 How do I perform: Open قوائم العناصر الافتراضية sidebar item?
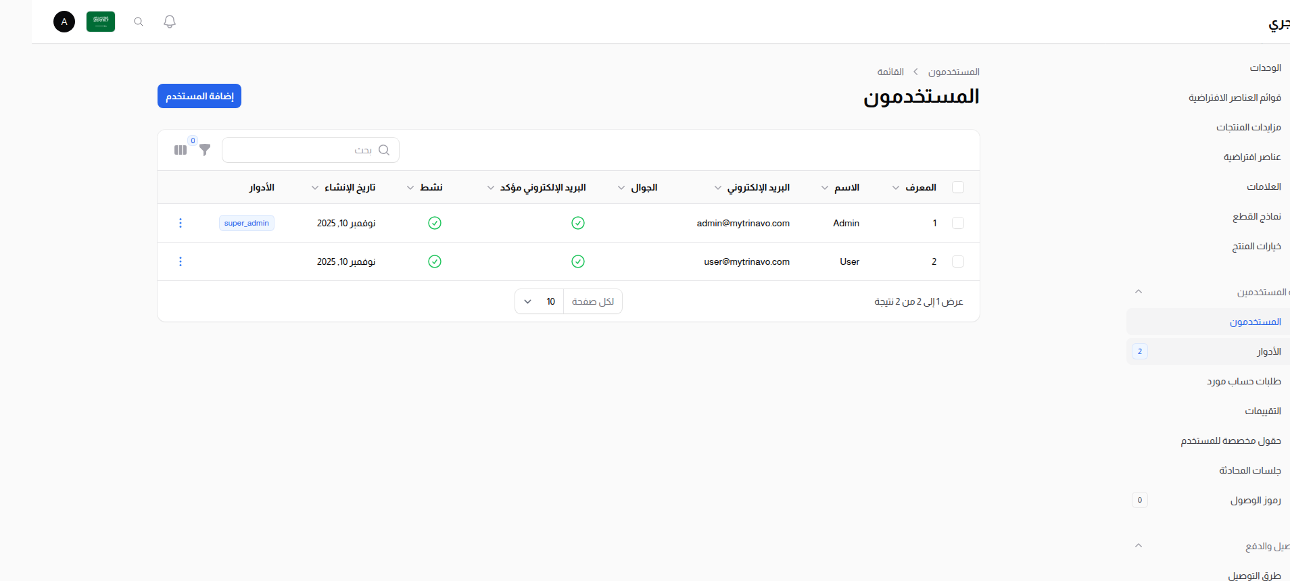point(1208,97)
